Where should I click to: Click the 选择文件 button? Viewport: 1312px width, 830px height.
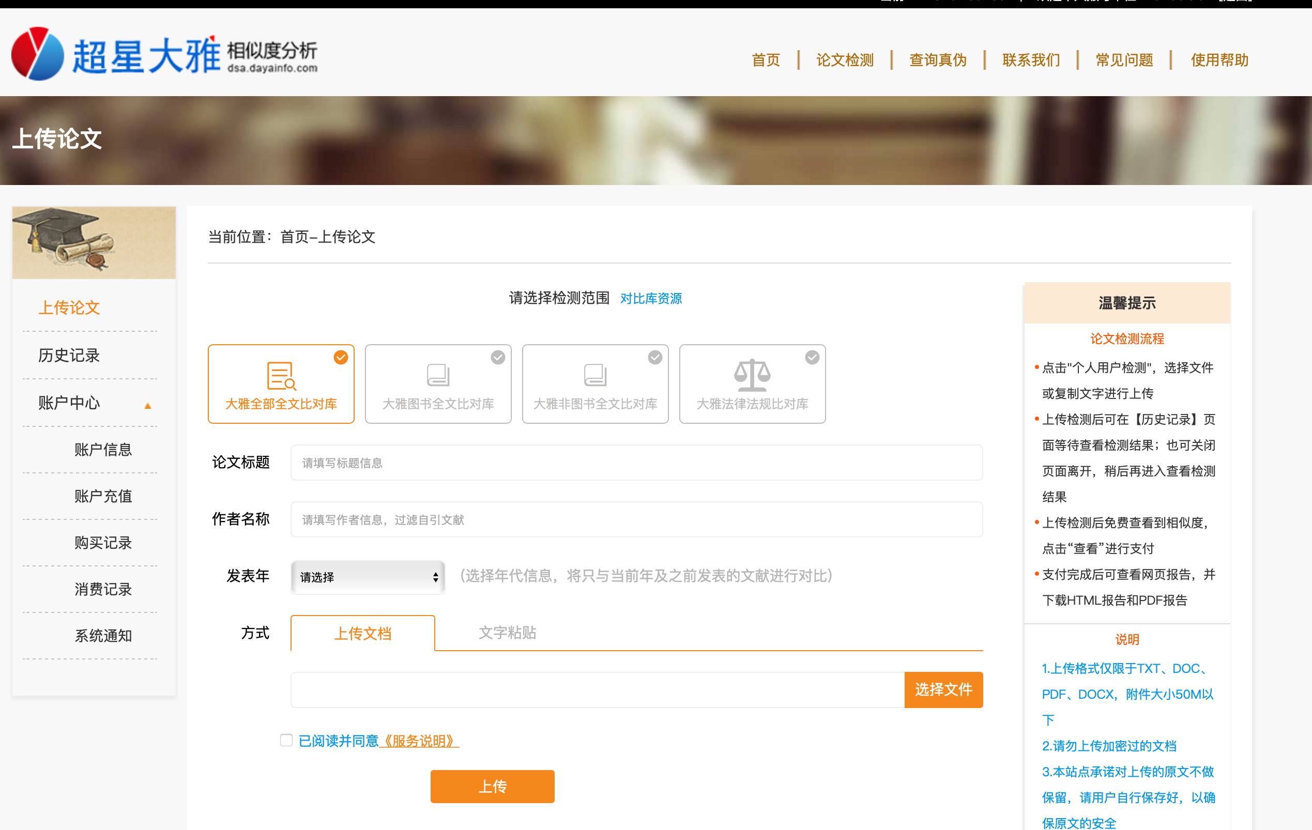pyautogui.click(x=943, y=689)
